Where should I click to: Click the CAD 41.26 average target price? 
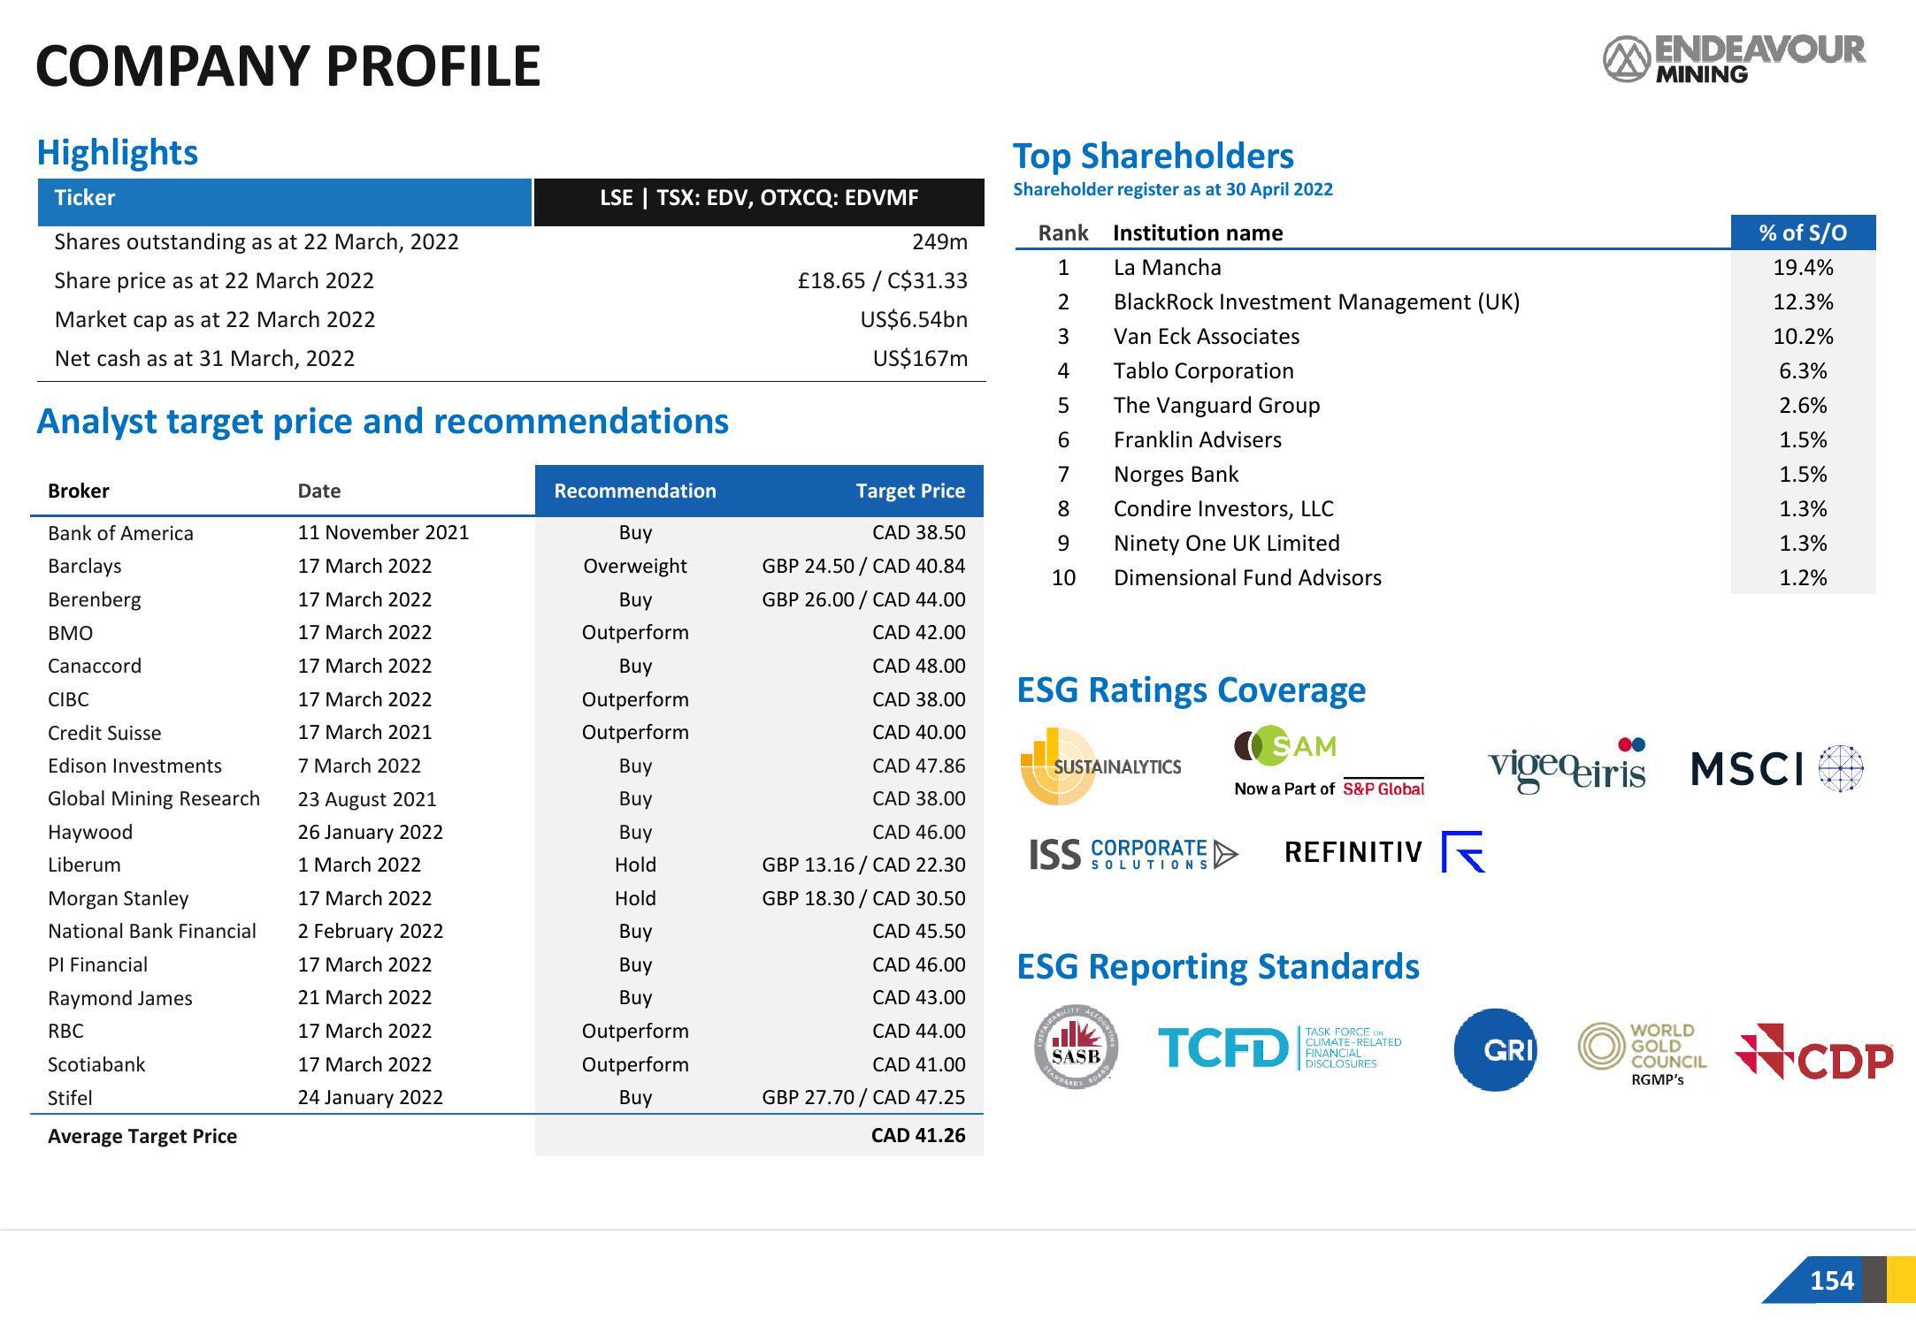pos(918,1135)
